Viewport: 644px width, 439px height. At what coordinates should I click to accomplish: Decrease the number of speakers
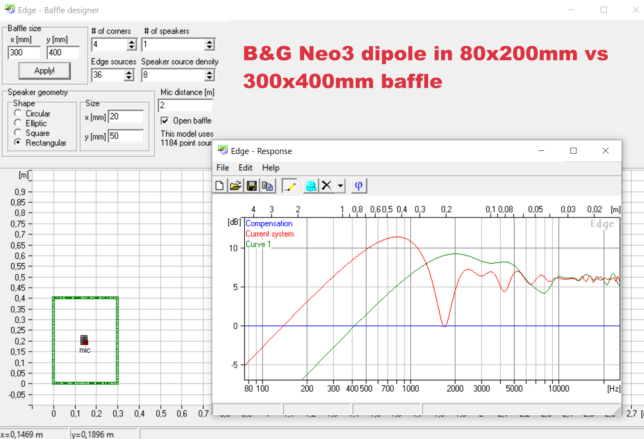tap(210, 47)
